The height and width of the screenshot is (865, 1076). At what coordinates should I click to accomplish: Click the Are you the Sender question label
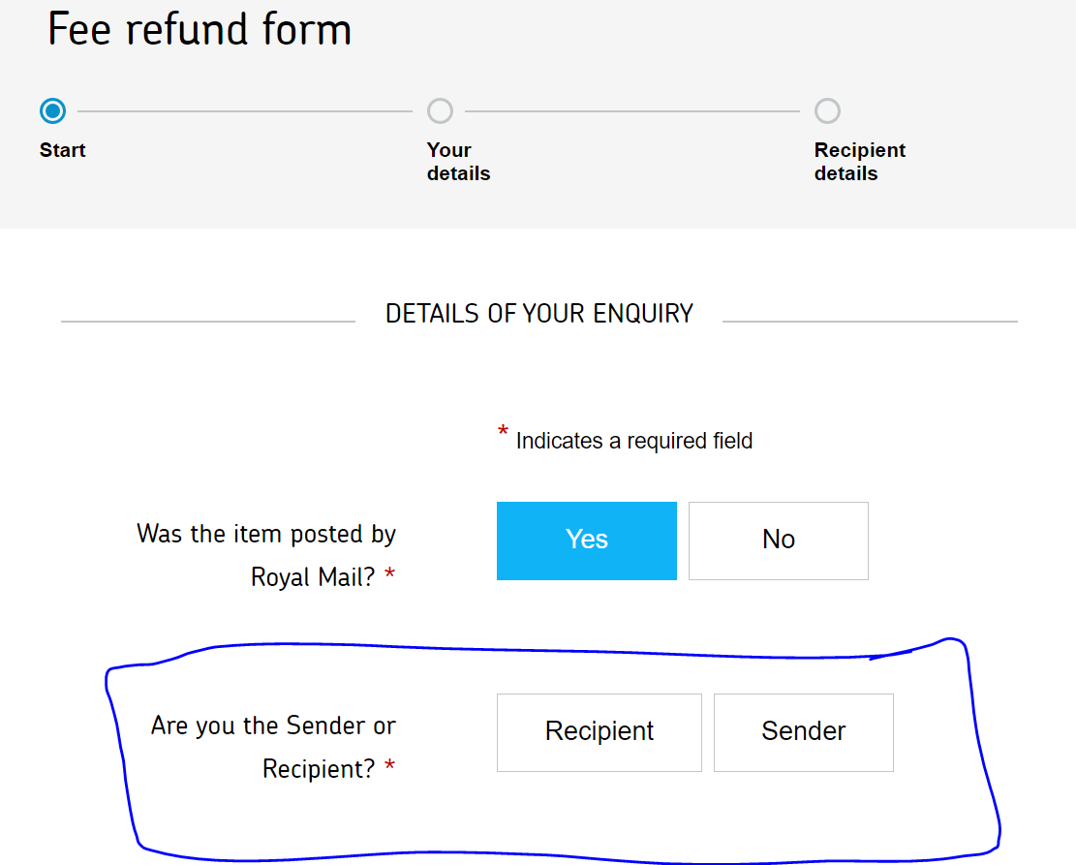click(273, 747)
